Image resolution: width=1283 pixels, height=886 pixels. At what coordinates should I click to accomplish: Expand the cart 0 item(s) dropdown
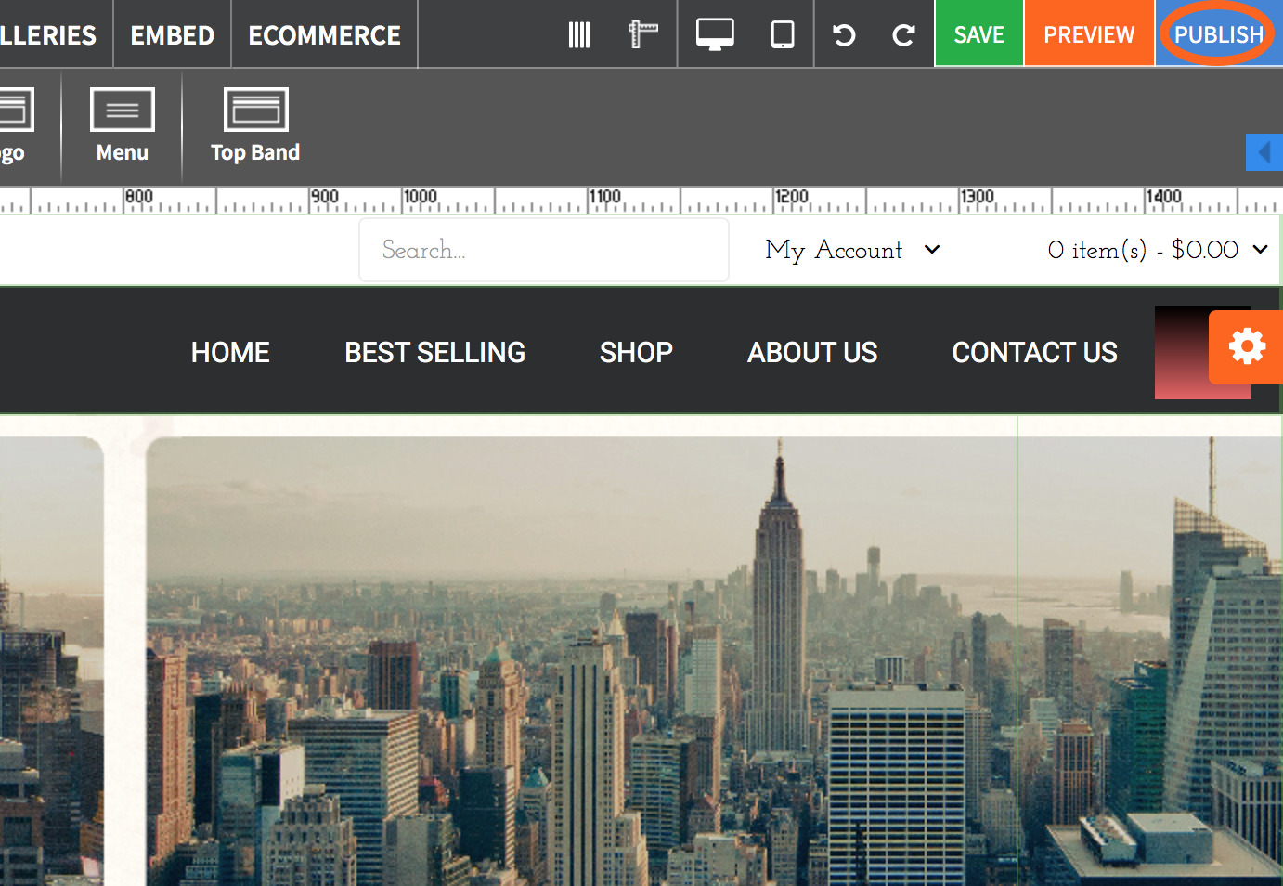point(1158,250)
